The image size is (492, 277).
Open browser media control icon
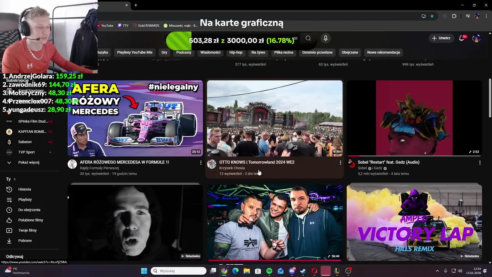click(468, 16)
